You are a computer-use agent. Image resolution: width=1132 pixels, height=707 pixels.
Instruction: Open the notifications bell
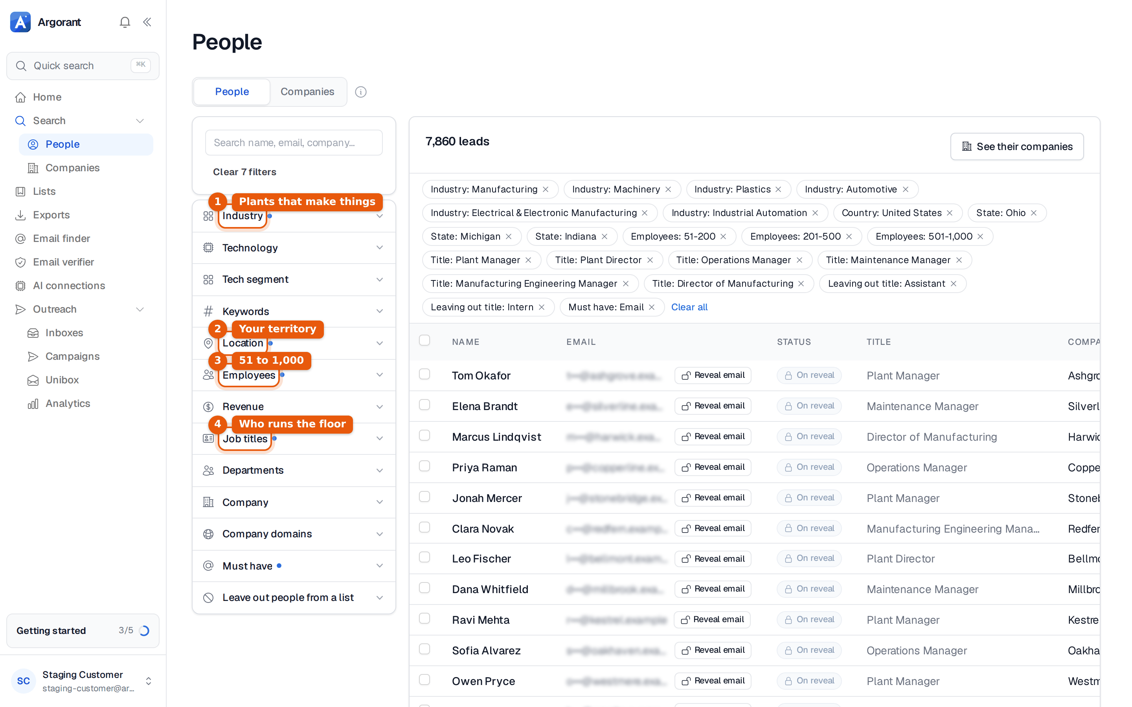coord(125,22)
